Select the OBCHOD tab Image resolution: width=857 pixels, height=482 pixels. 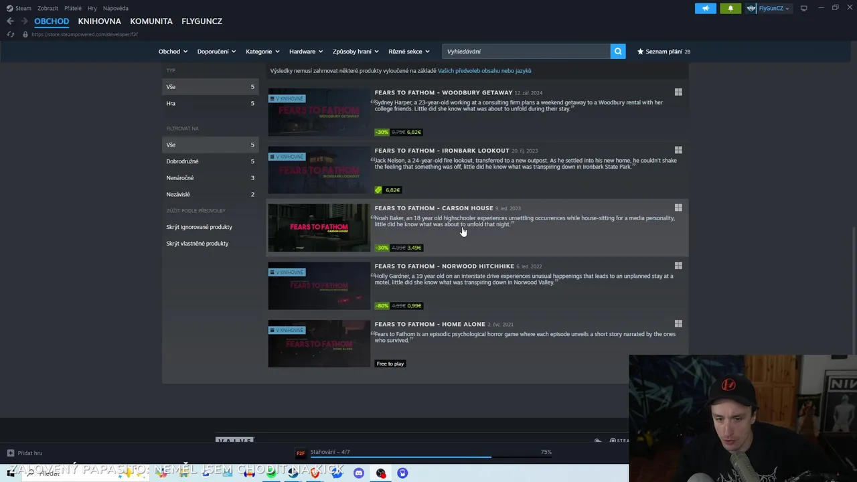[x=52, y=21]
